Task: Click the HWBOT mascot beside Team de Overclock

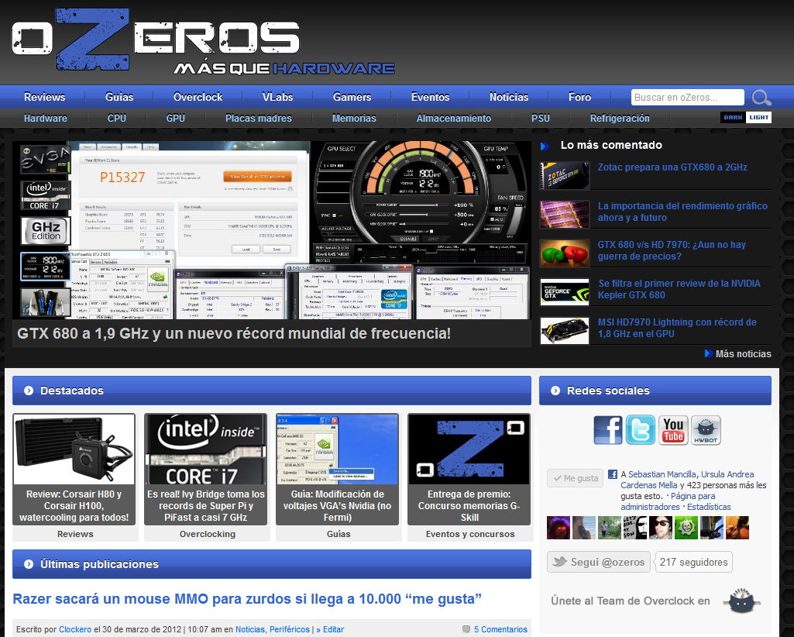Action: (x=741, y=601)
